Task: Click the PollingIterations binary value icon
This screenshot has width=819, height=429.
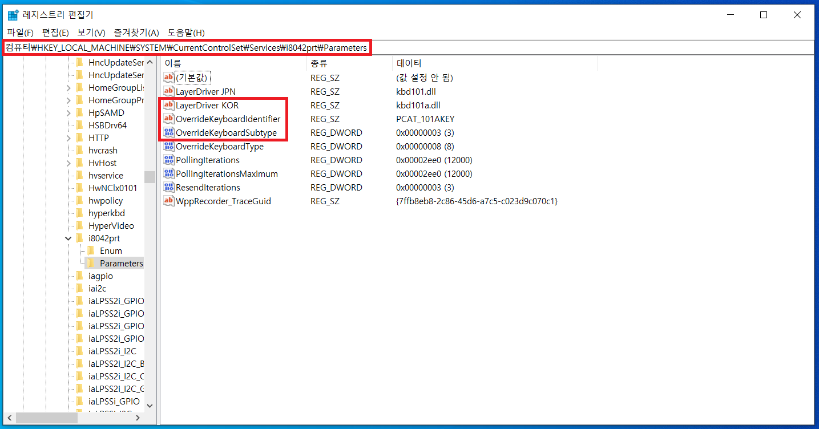Action: pyautogui.click(x=168, y=160)
